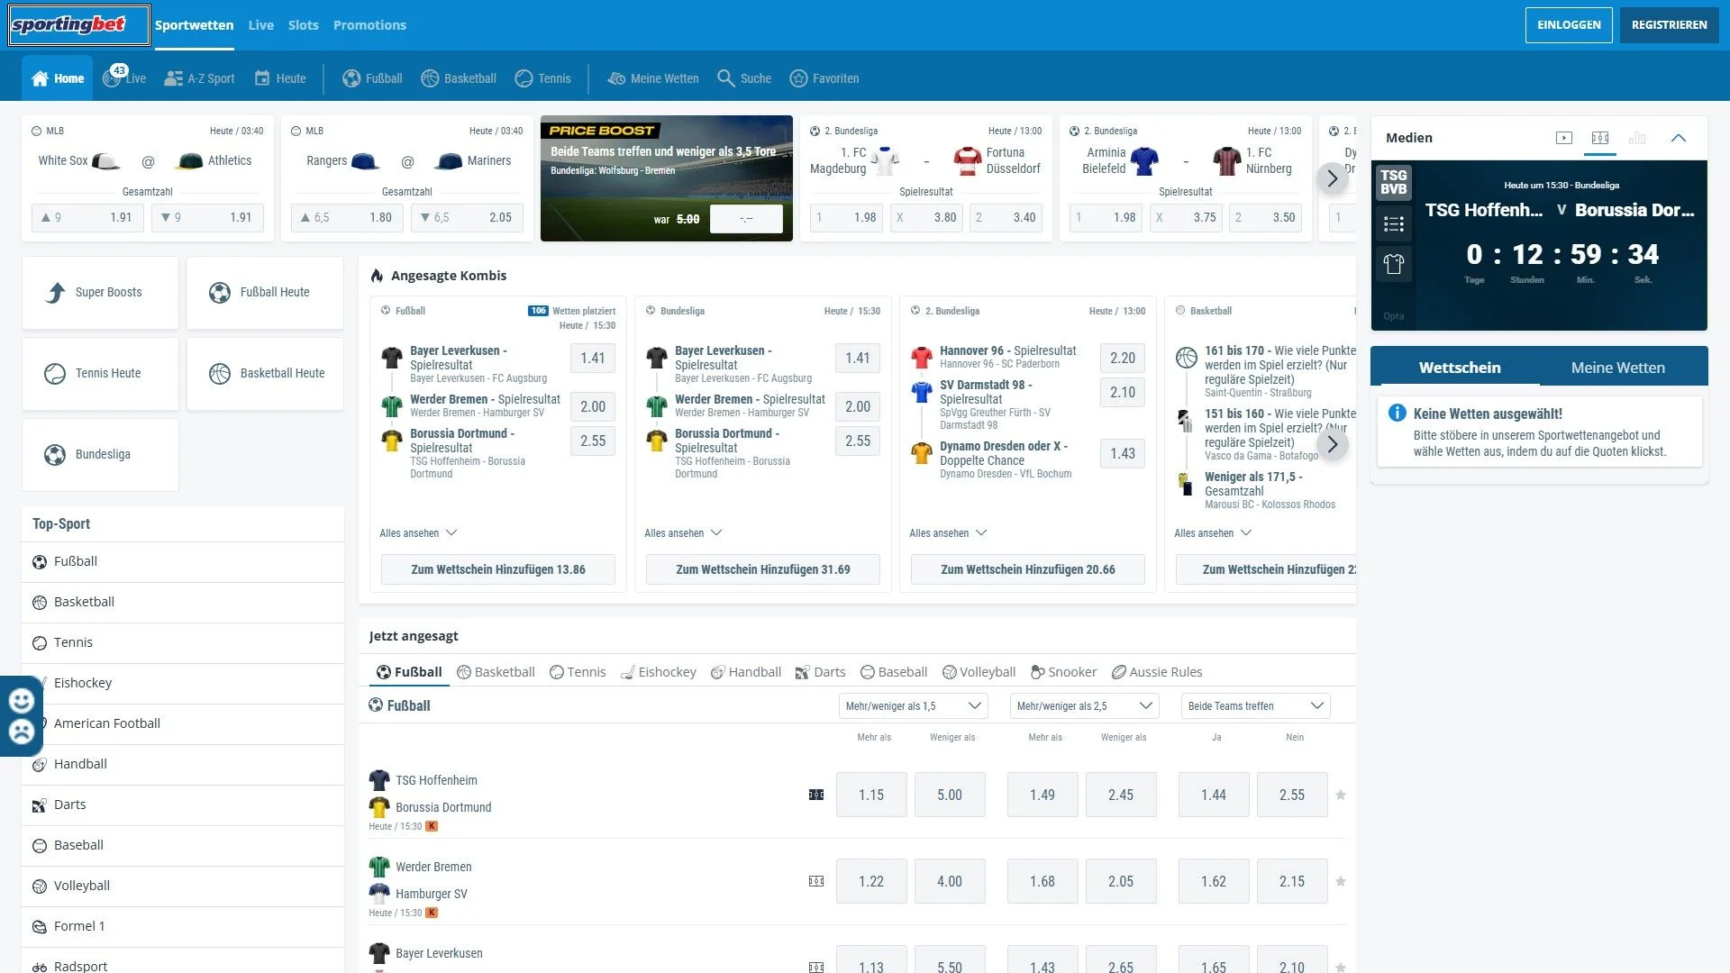The height and width of the screenshot is (973, 1730).
Task: Expand Alles ansehen in Basketball kombi card
Action: (x=1213, y=533)
